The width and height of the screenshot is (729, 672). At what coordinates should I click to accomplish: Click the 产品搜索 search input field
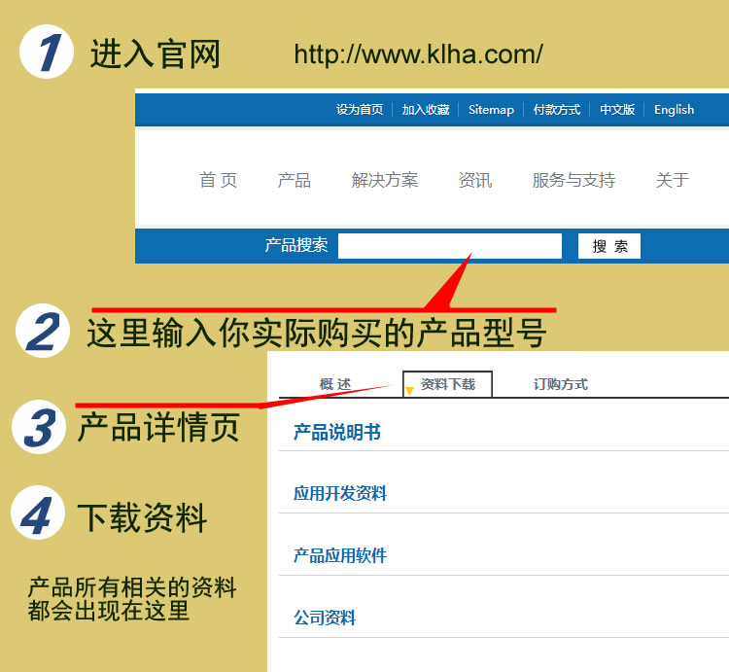tap(450, 245)
